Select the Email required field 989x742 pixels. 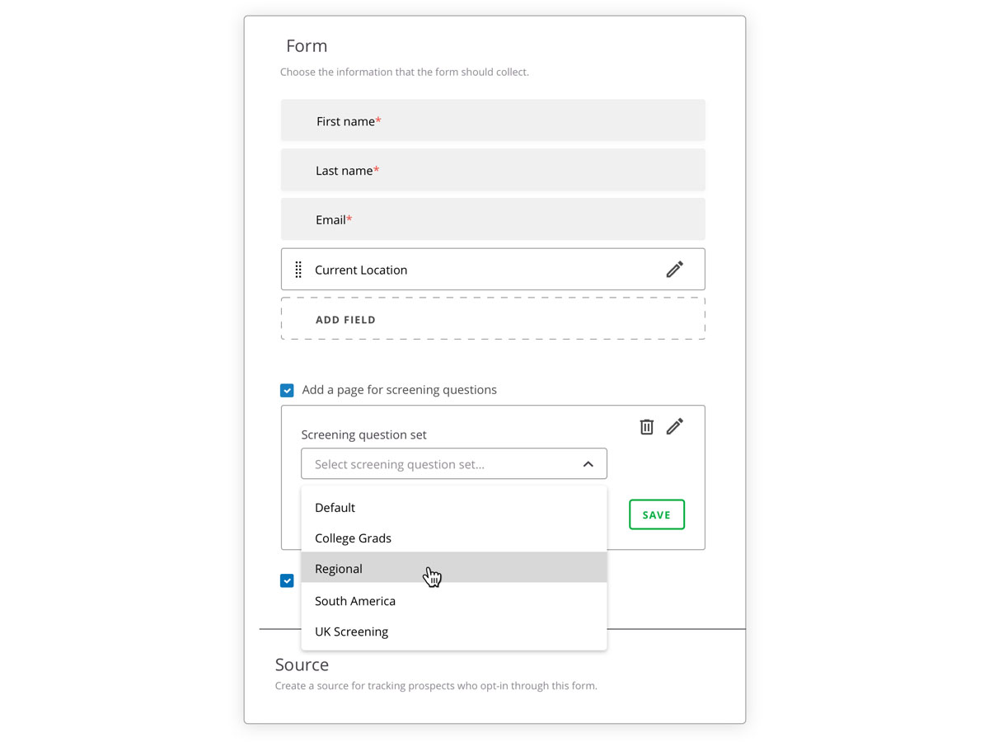coord(493,219)
